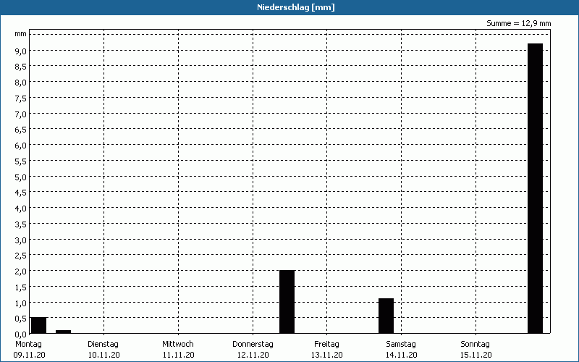Click the date label '14.11.20'
Viewport: 579px width, 362px height.
[x=402, y=355]
